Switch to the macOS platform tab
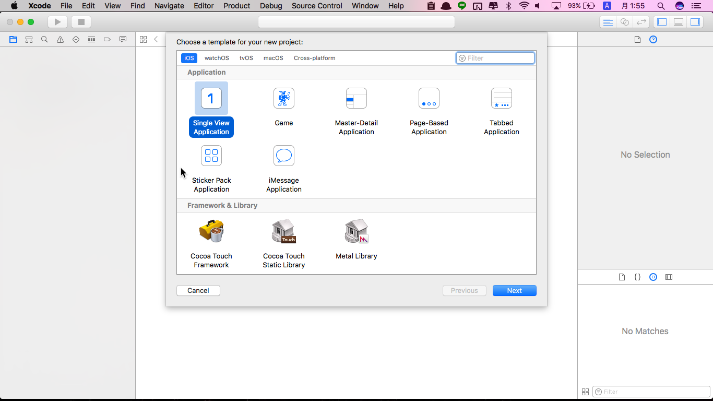This screenshot has width=713, height=401. click(x=274, y=58)
